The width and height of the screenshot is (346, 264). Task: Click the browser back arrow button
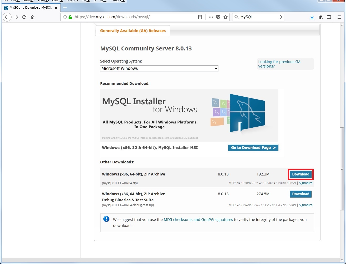pos(7,17)
